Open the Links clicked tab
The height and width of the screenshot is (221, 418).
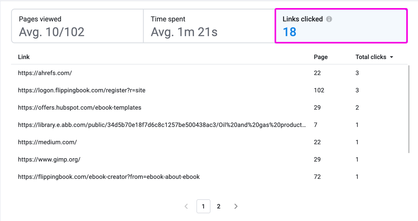pos(341,26)
